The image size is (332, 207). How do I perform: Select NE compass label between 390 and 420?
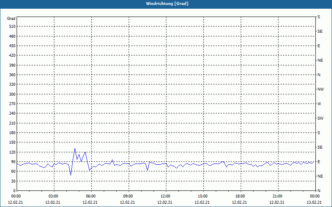point(320,60)
